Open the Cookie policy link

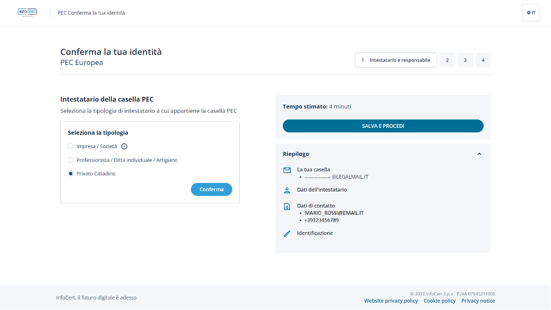pos(440,301)
